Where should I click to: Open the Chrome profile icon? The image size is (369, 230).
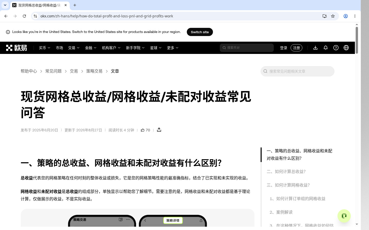coord(346,16)
